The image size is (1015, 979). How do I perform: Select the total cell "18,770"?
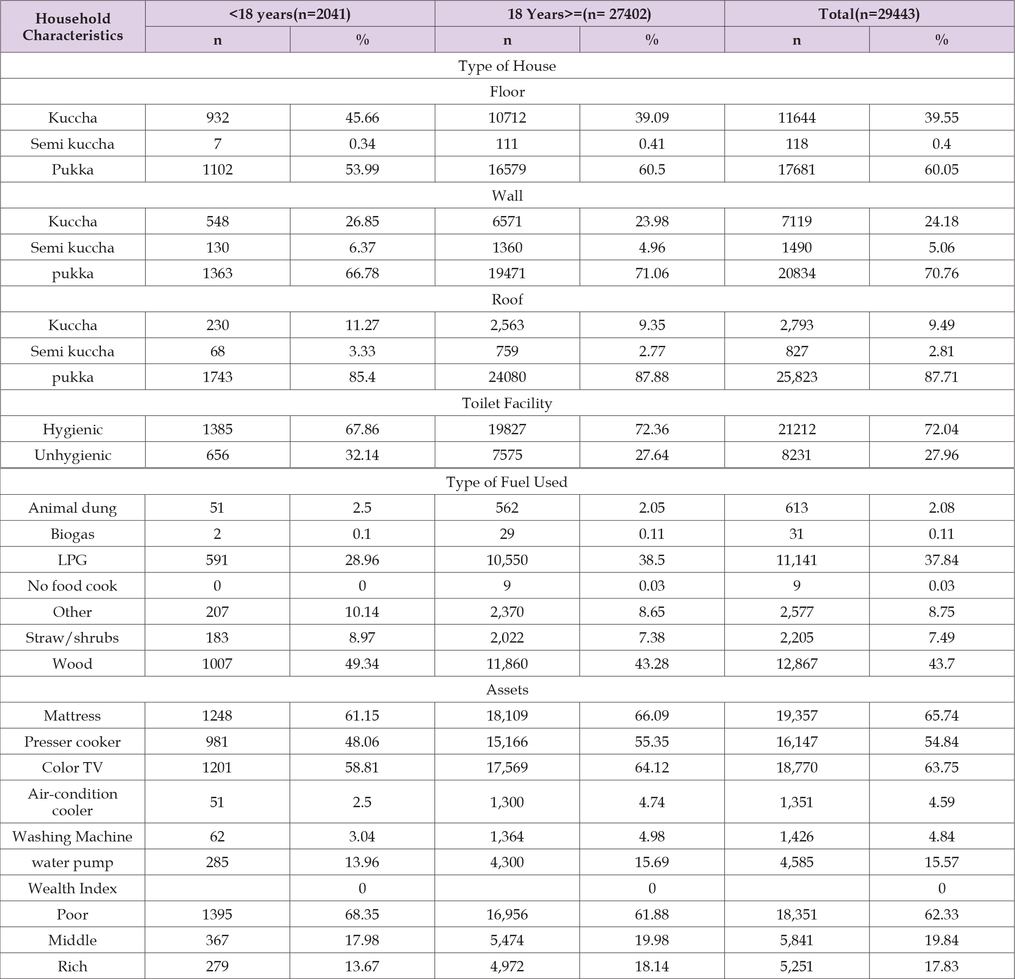click(796, 767)
